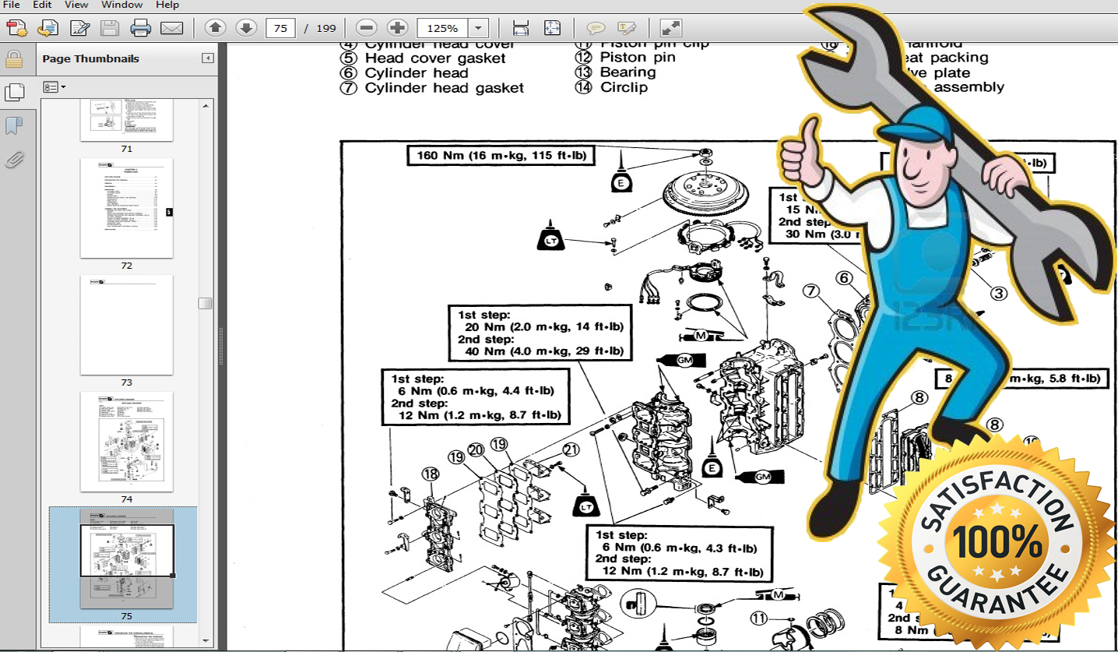Image resolution: width=1118 pixels, height=652 pixels.
Task: Click the Fit Width icon
Action: tap(520, 27)
